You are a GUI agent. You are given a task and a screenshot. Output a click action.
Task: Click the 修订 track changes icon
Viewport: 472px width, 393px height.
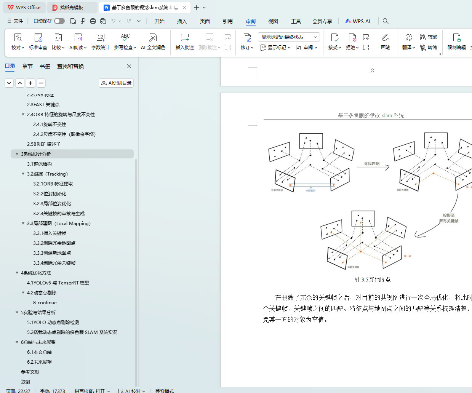[x=247, y=37]
